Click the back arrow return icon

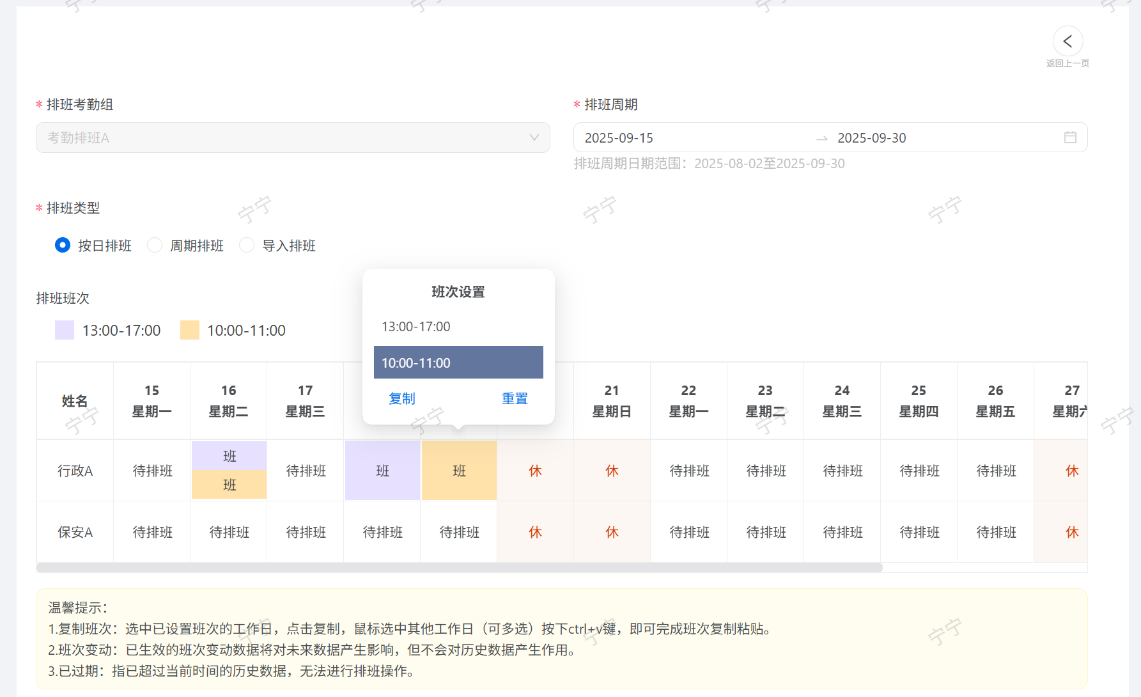(x=1067, y=42)
